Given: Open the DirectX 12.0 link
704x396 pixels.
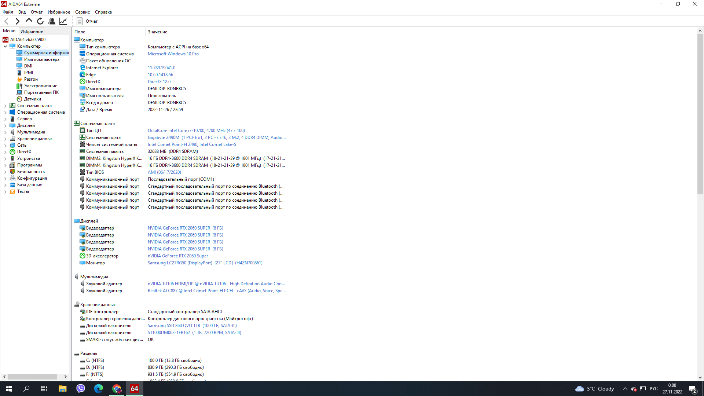Looking at the screenshot, I should click(x=159, y=82).
